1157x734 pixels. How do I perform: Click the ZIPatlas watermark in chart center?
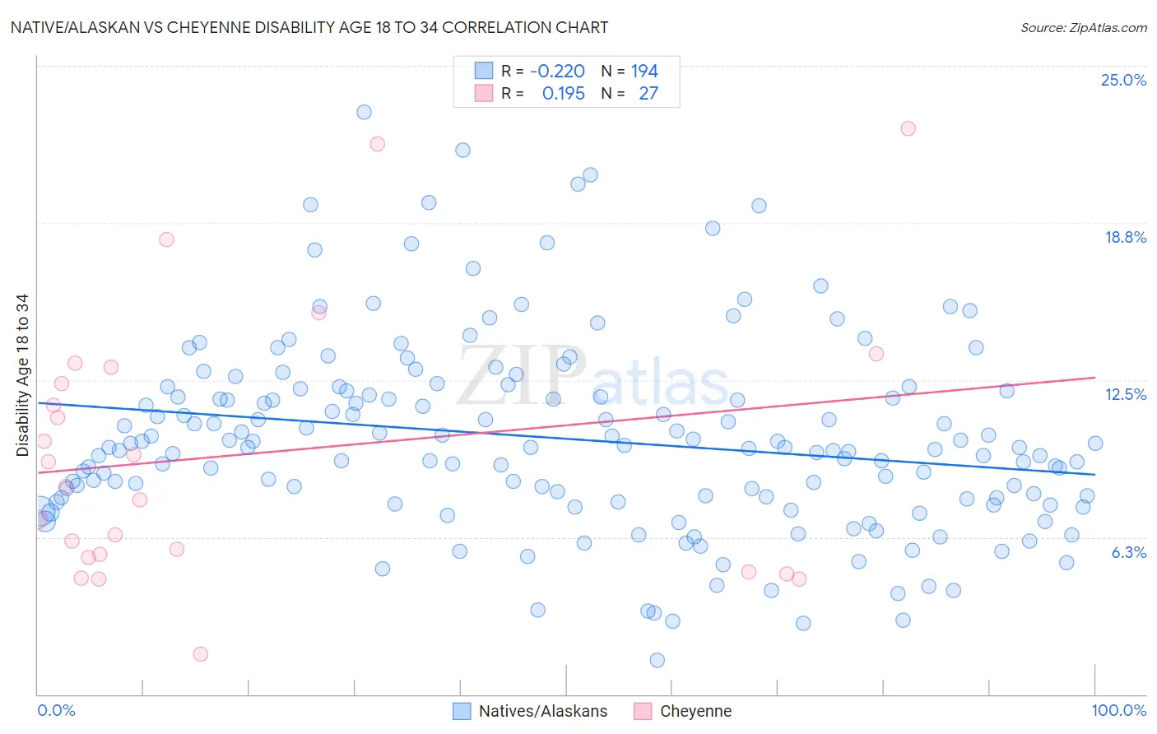point(593,377)
